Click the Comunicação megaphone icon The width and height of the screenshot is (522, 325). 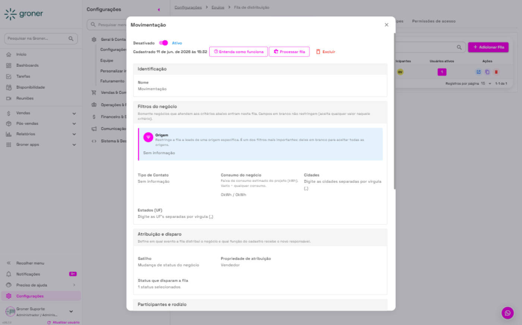click(94, 129)
